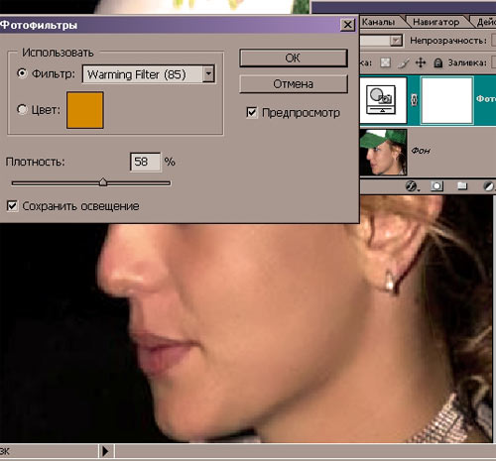Image resolution: width=496 pixels, height=461 pixels.
Task: Select the Фильтр radio button
Action: pyautogui.click(x=22, y=73)
